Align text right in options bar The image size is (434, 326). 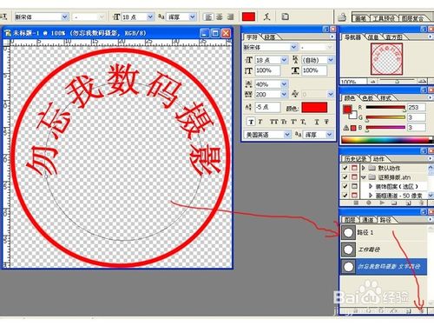coord(230,17)
